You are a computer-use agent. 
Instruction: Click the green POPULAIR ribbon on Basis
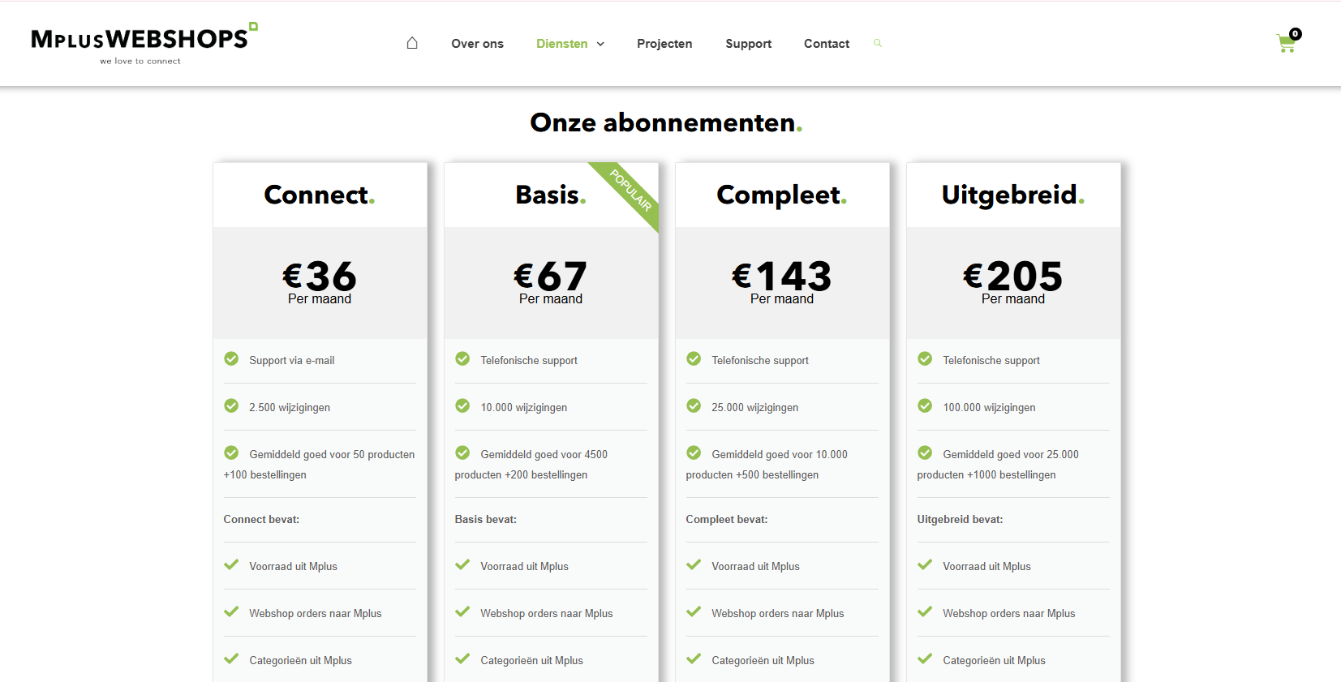pyautogui.click(x=632, y=191)
